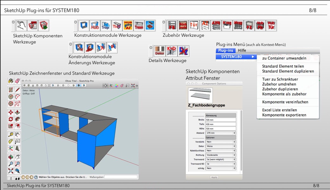Choose 'Komponente vereinfachen'
The image size is (330, 190).
coord(285,102)
